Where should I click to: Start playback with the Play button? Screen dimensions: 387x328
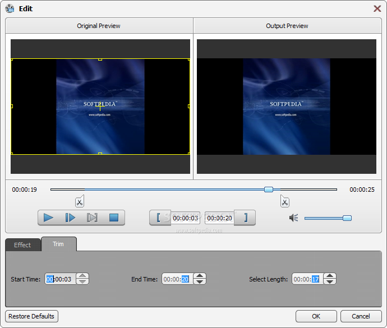coord(48,218)
